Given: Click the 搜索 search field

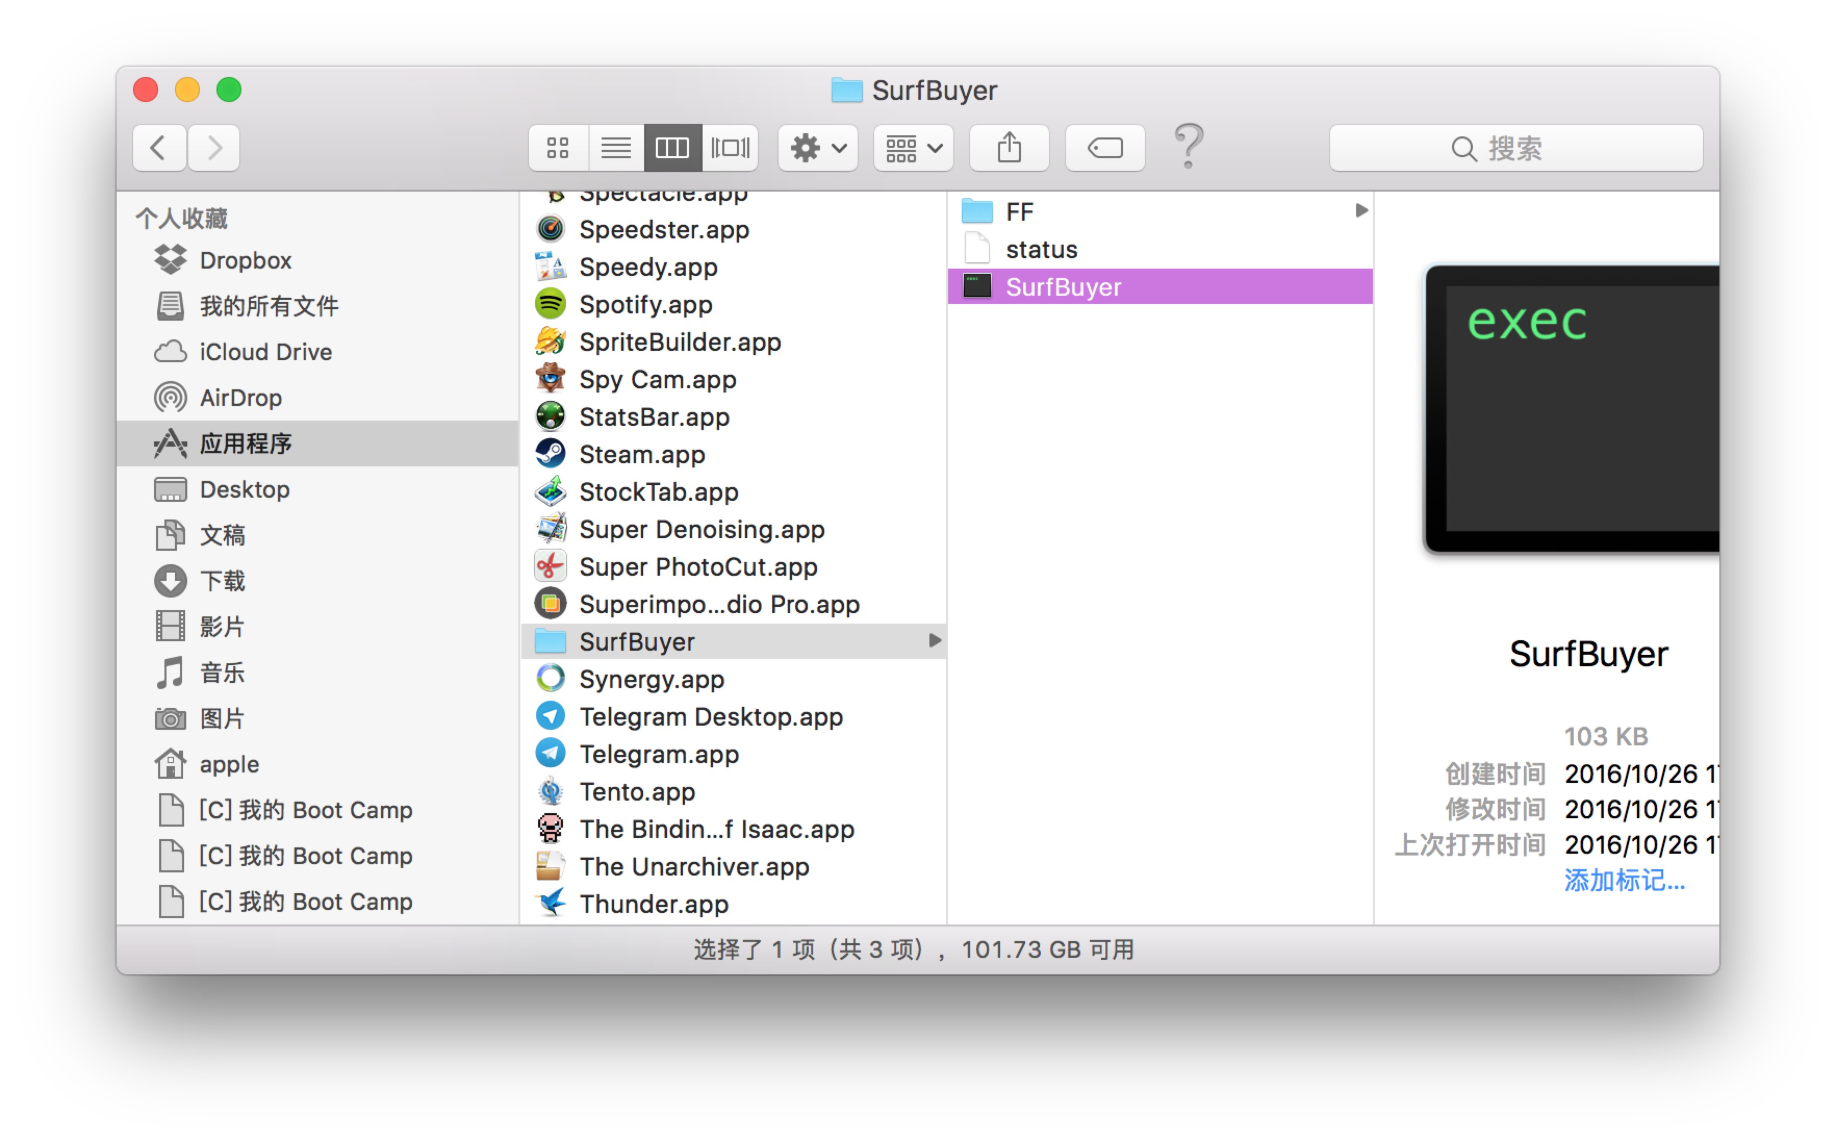Looking at the screenshot, I should coord(1515,149).
